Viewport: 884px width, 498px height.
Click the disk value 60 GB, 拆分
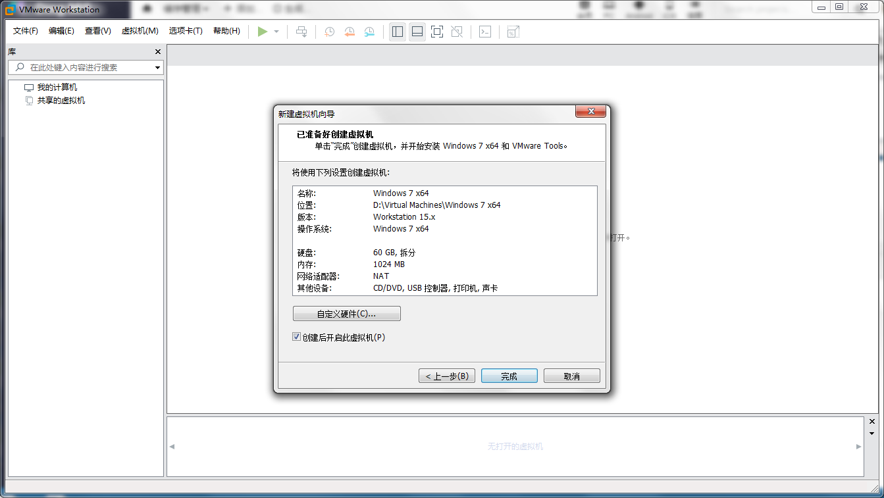pos(394,253)
